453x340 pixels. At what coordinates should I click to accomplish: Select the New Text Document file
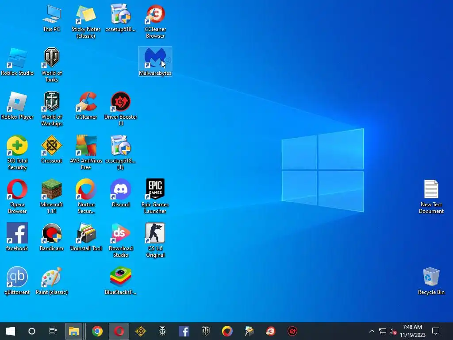click(431, 197)
